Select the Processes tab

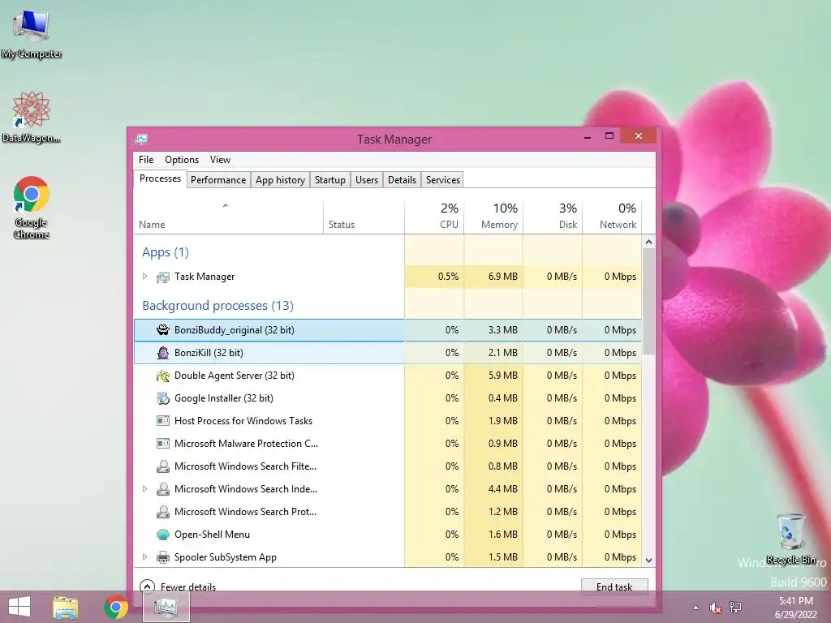(160, 178)
